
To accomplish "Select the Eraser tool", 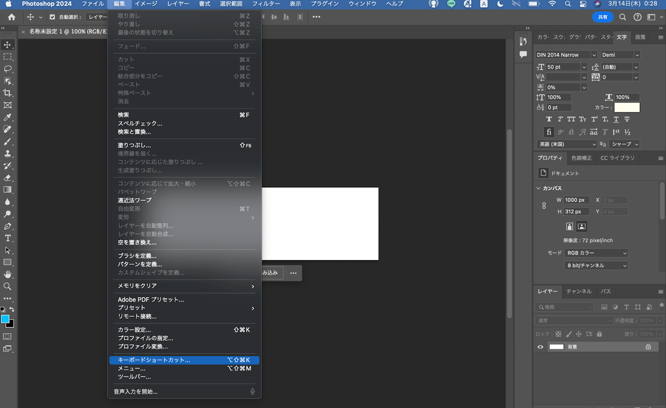I will [7, 178].
